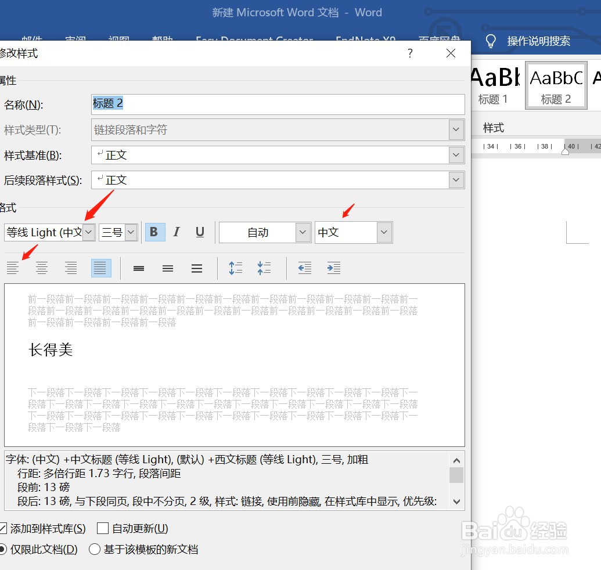Select 标题 2 style in Word gallery
Screen dimensions: 601x570
(x=556, y=86)
